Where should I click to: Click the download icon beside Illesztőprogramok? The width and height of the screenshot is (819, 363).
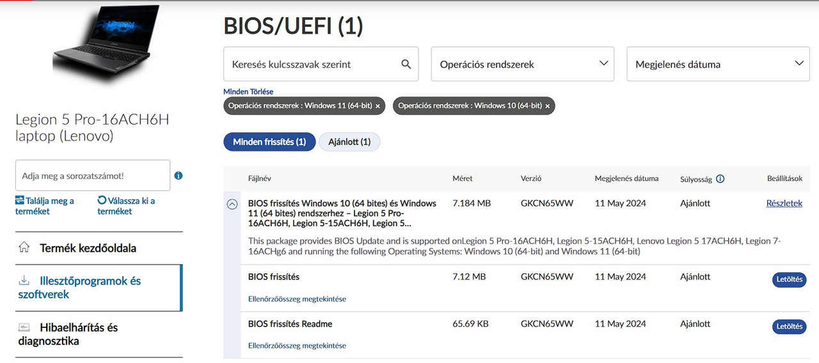point(24,281)
